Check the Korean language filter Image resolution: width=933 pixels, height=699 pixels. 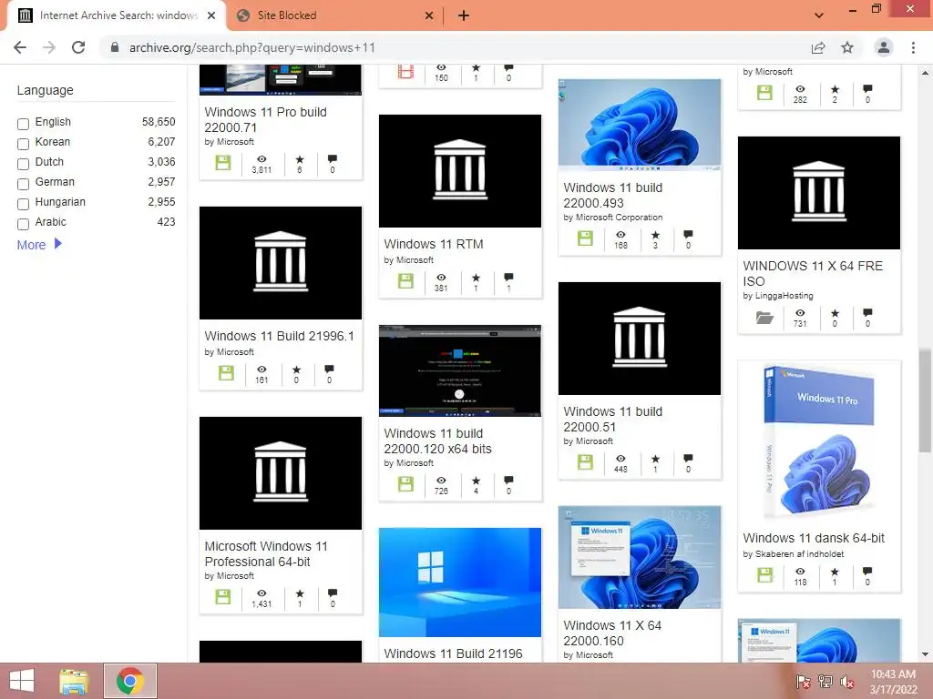click(x=23, y=144)
